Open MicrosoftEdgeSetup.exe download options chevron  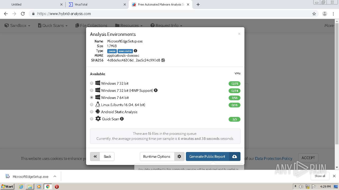[x=55, y=176]
